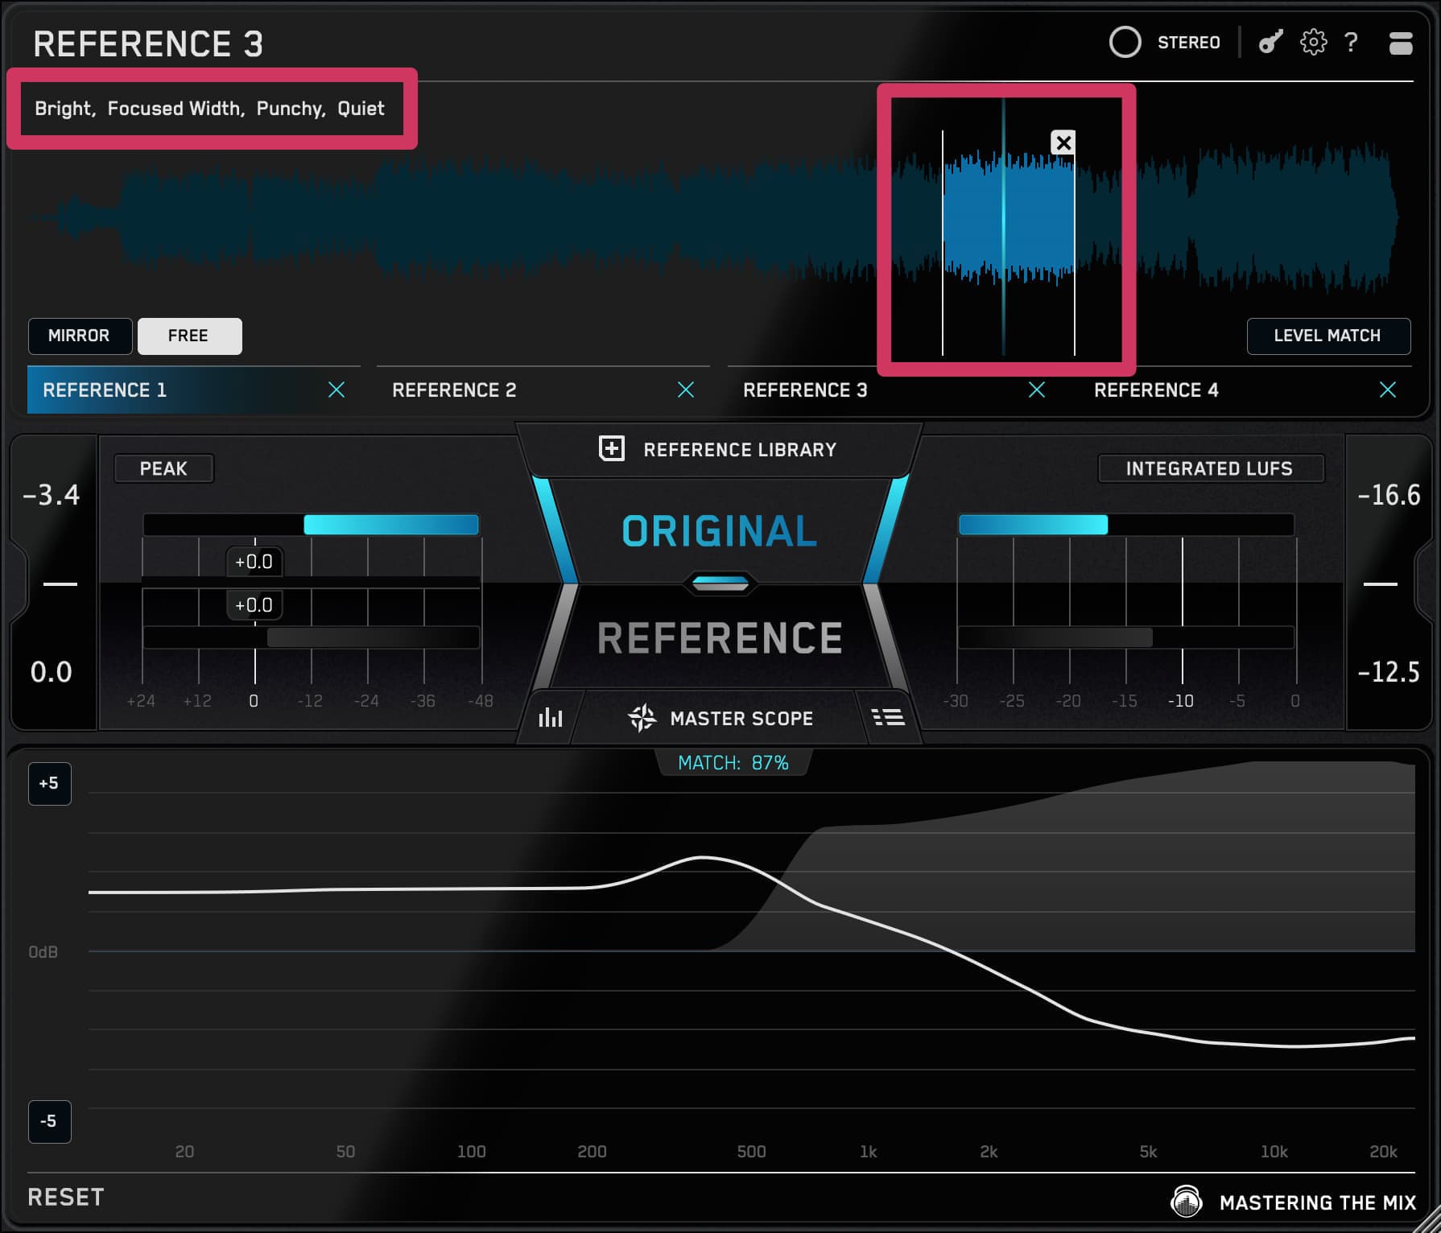Click RESET at bottom left
Viewport: 1441px width, 1233px height.
click(x=66, y=1198)
